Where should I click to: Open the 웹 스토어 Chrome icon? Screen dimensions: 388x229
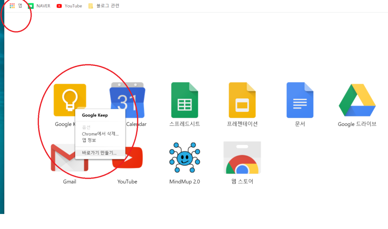tap(242, 158)
